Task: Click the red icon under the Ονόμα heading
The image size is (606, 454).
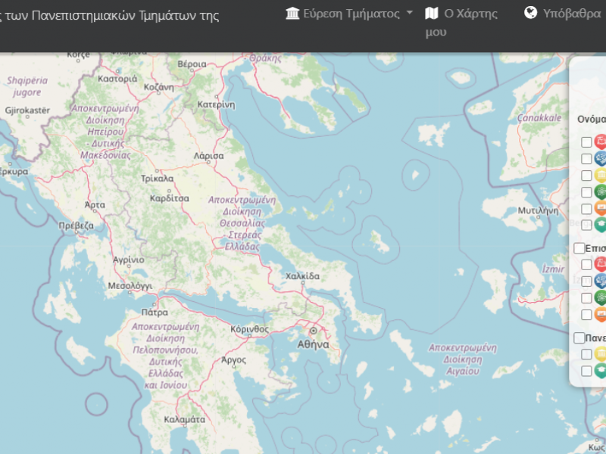Action: pos(601,141)
